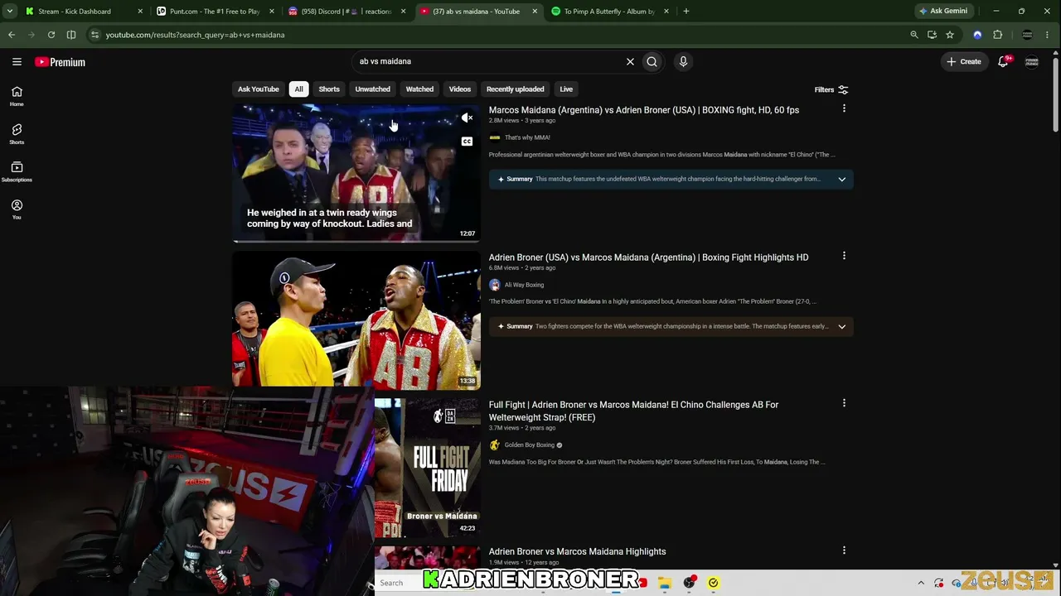
Task: Open the Maidana vs Broner 60 fps thumbnail
Action: [356, 173]
